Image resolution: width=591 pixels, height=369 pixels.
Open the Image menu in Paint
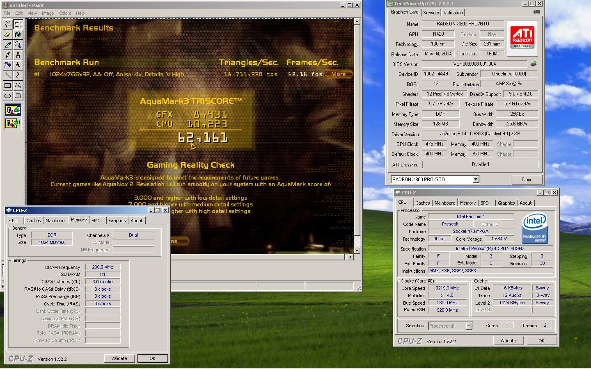pyautogui.click(x=48, y=13)
